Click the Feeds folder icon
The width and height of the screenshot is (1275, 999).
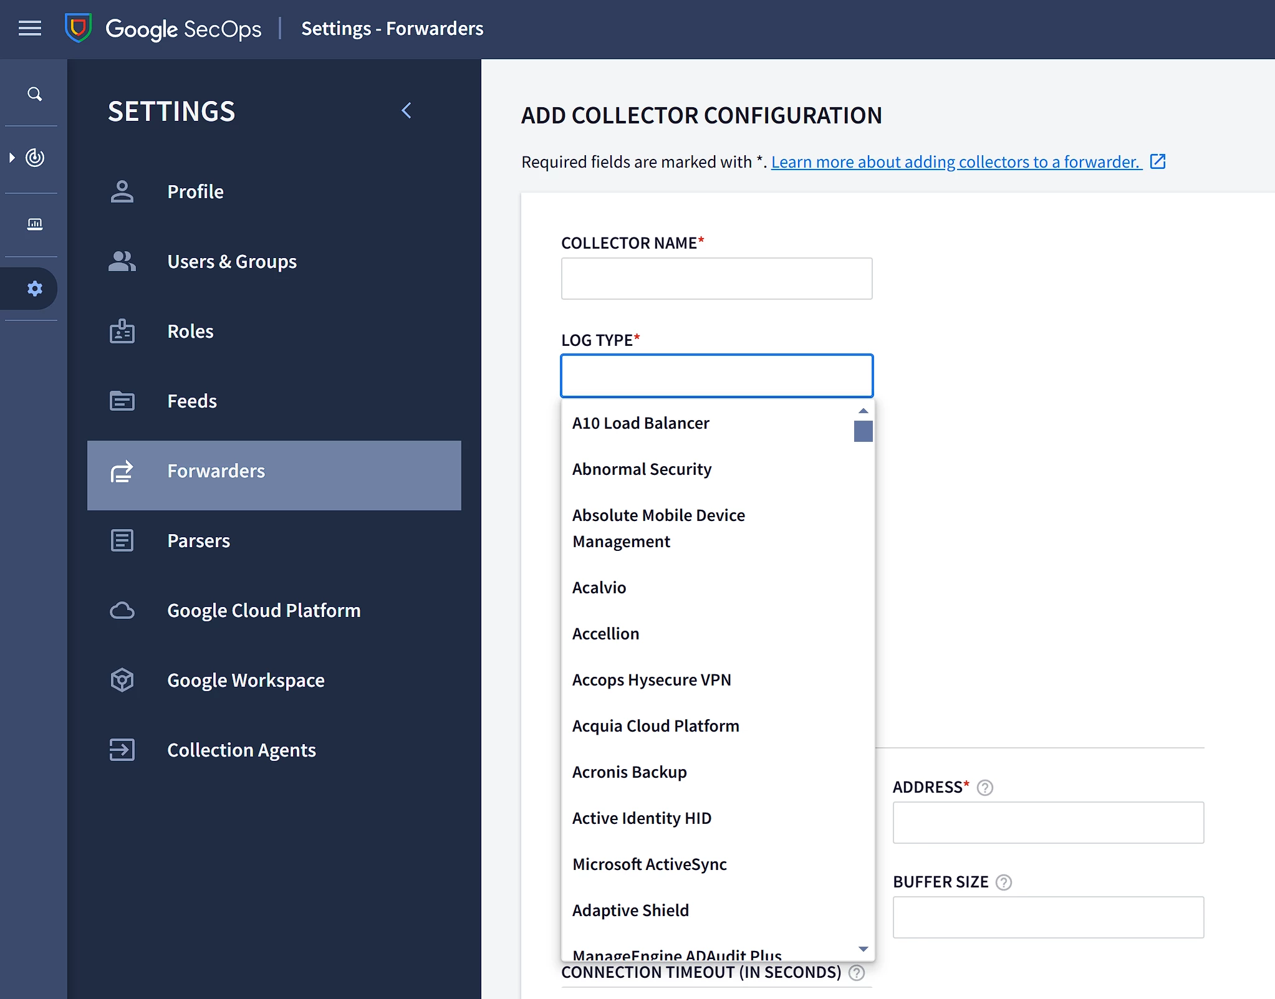click(122, 401)
